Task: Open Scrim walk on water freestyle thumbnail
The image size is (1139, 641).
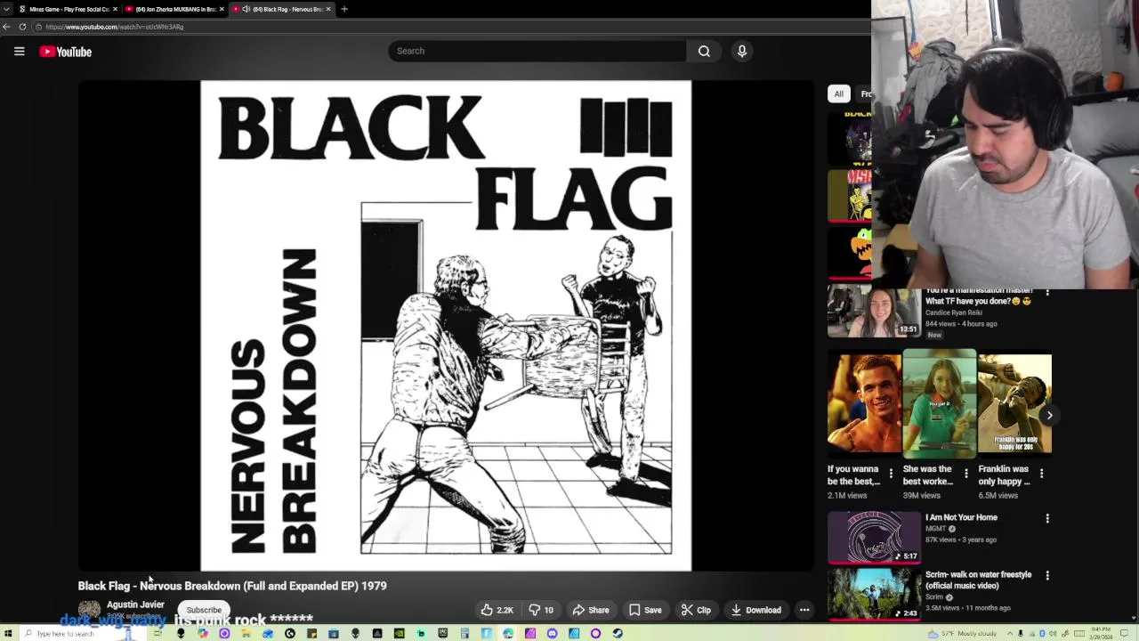Action: 874,593
